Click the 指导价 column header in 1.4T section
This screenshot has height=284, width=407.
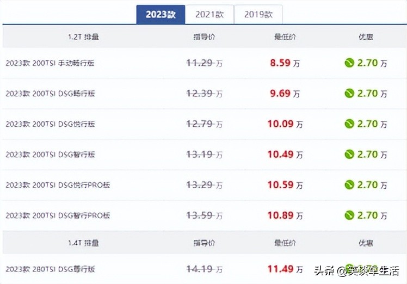click(204, 243)
